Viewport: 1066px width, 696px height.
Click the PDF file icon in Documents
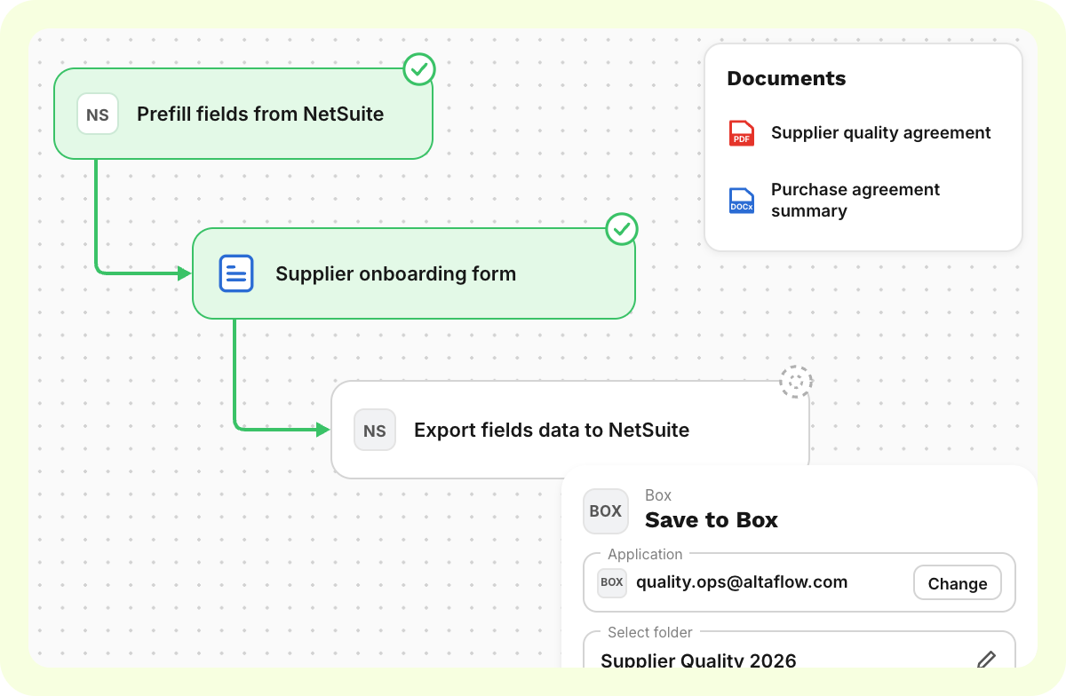tap(742, 133)
